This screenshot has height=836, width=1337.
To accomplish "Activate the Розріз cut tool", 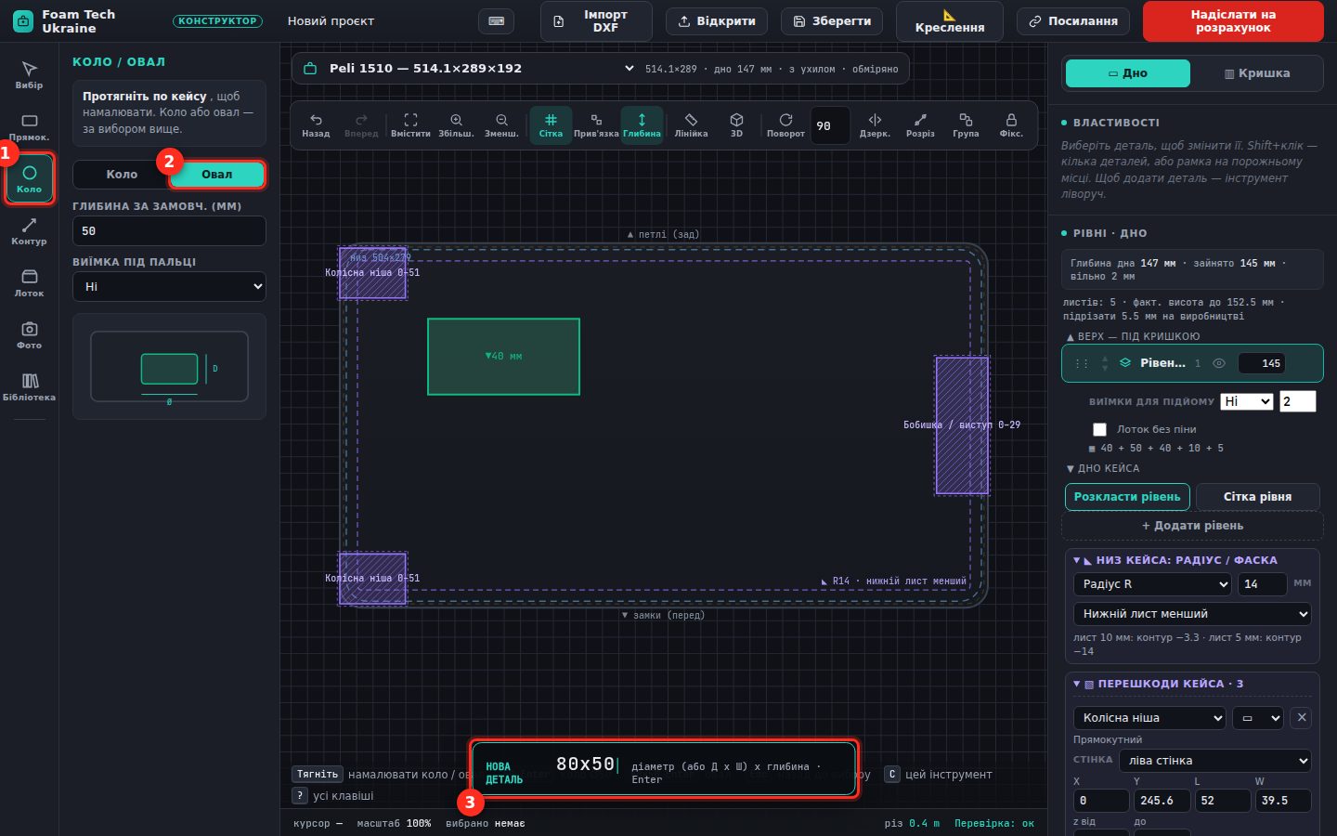I will coord(920,125).
